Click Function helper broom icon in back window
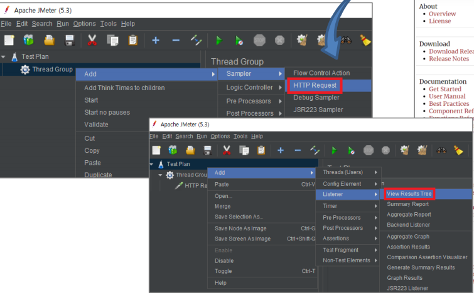Viewport: 474px width, 293px height. [x=365, y=40]
